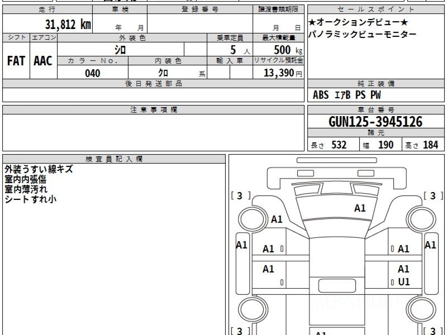This screenshot has height=335, width=447.
Task: Click inspector note シートすれ小
Action: click(x=30, y=199)
